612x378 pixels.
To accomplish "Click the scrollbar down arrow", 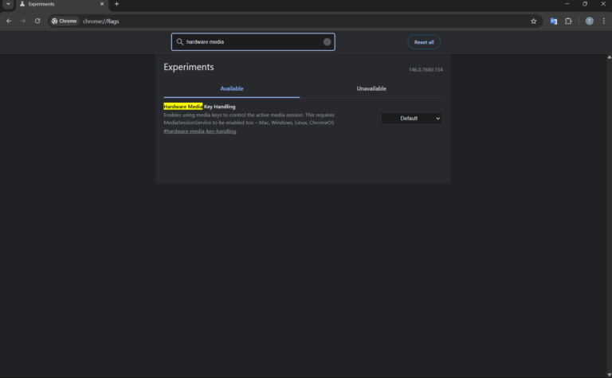I will point(610,375).
